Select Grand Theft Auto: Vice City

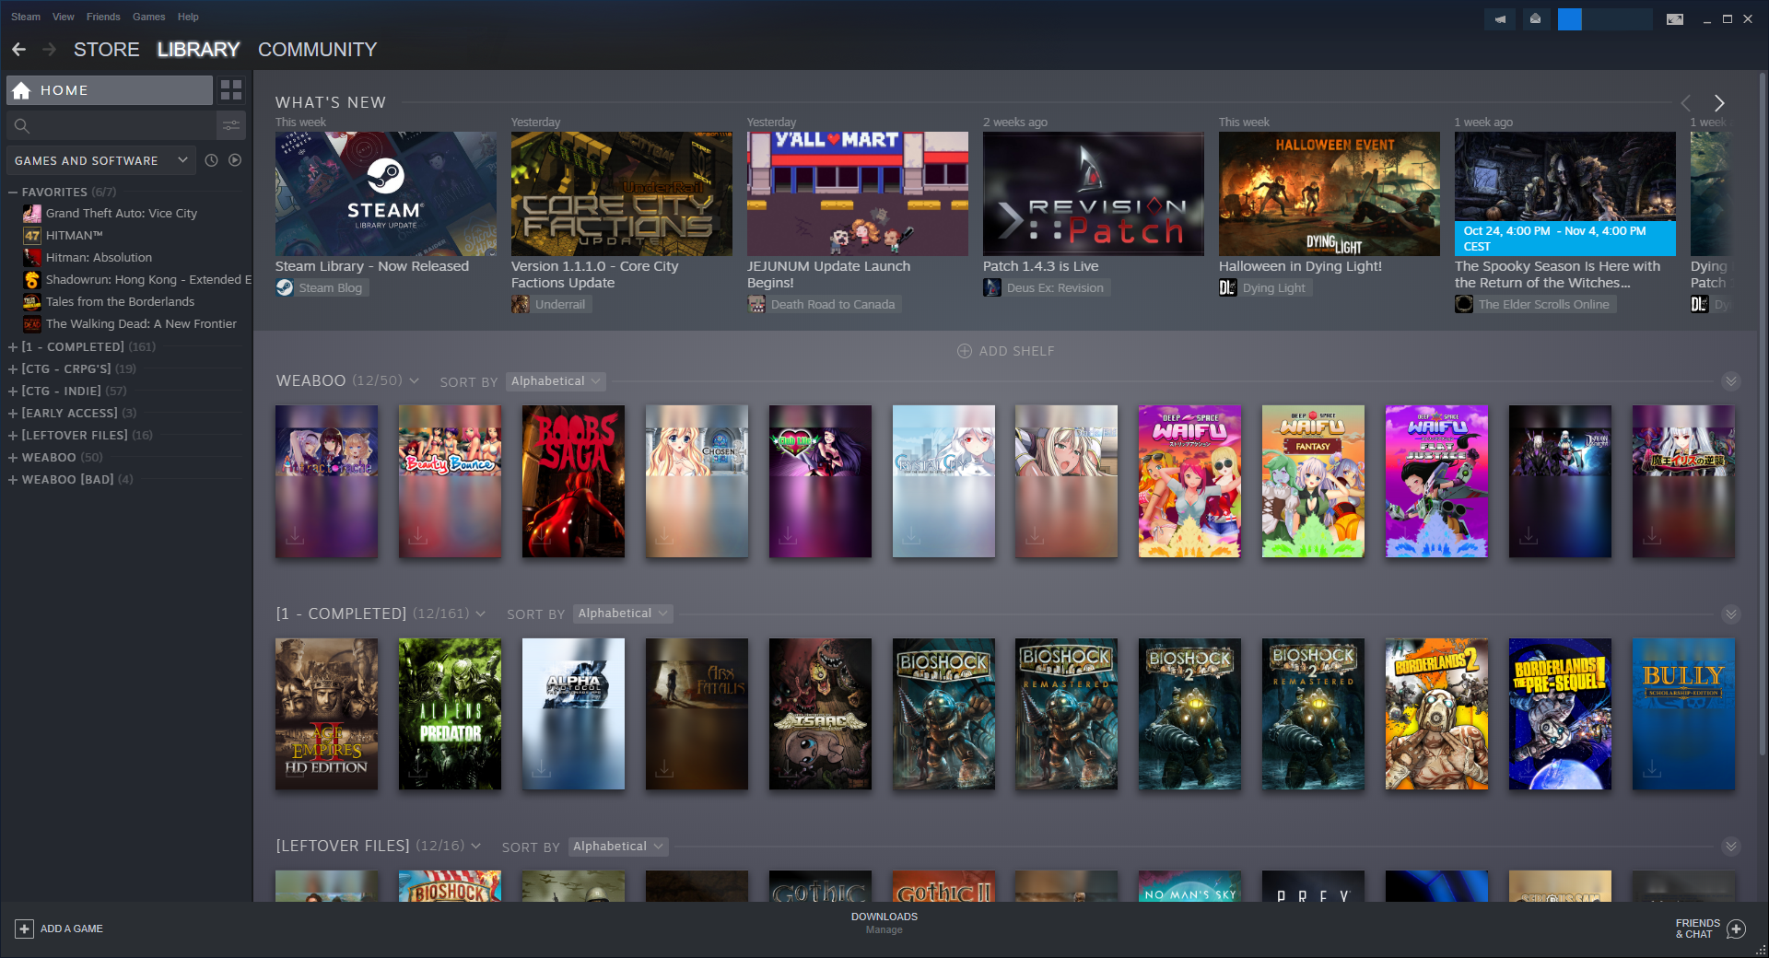[122, 214]
